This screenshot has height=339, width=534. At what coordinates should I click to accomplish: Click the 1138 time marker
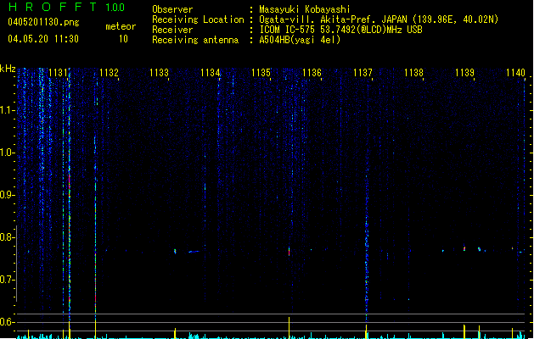413,73
